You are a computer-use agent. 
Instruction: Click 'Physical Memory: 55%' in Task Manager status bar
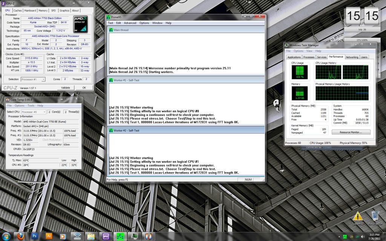click(353, 143)
